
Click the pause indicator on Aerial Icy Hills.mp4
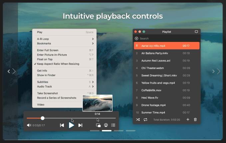pyautogui.click(x=137, y=46)
